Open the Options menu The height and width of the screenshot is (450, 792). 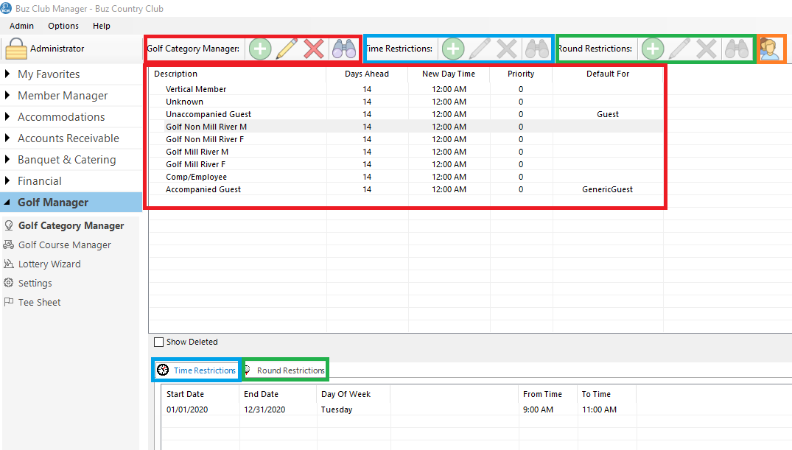click(63, 26)
